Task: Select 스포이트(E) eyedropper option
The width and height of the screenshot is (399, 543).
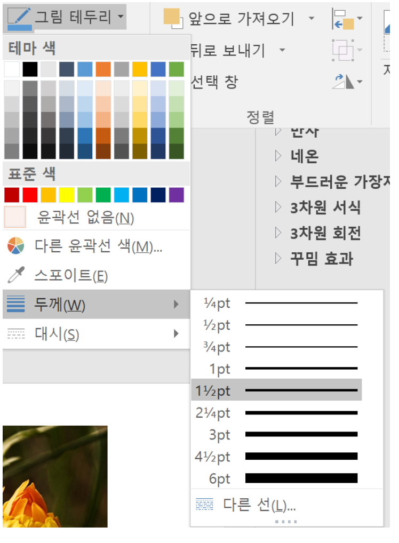Action: (97, 276)
